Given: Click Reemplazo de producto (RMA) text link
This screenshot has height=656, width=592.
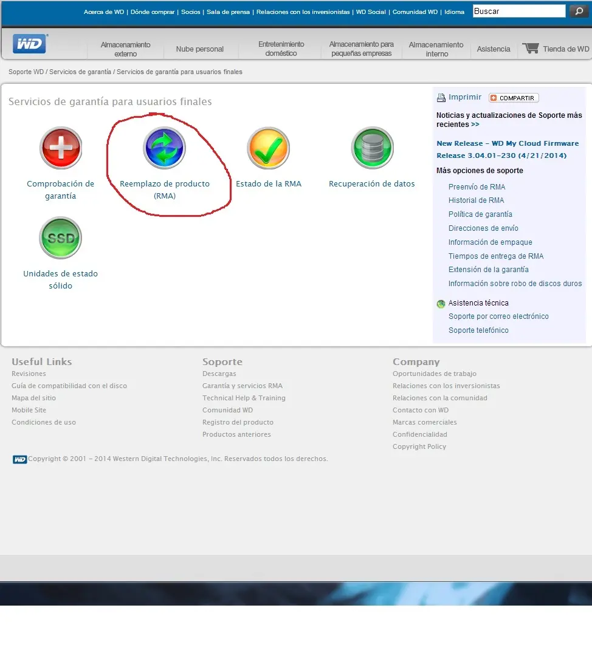Looking at the screenshot, I should coord(165,190).
